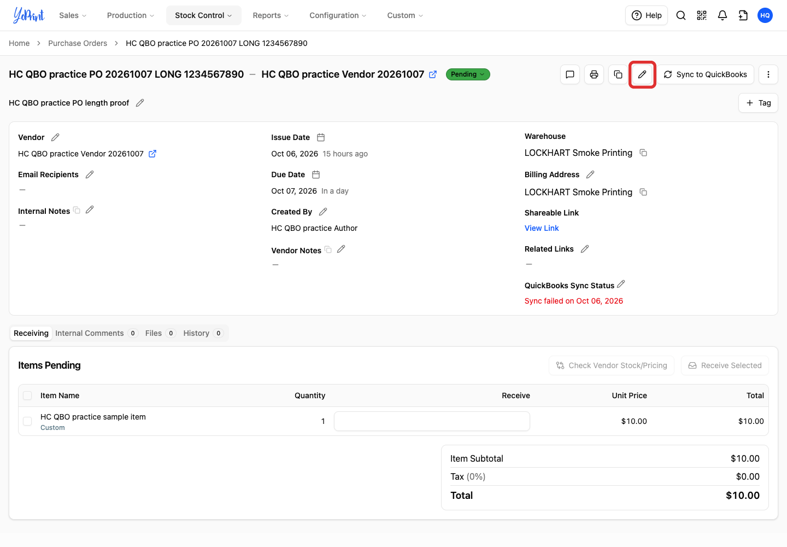Change the Pending status dropdown
787x547 pixels.
pos(468,74)
